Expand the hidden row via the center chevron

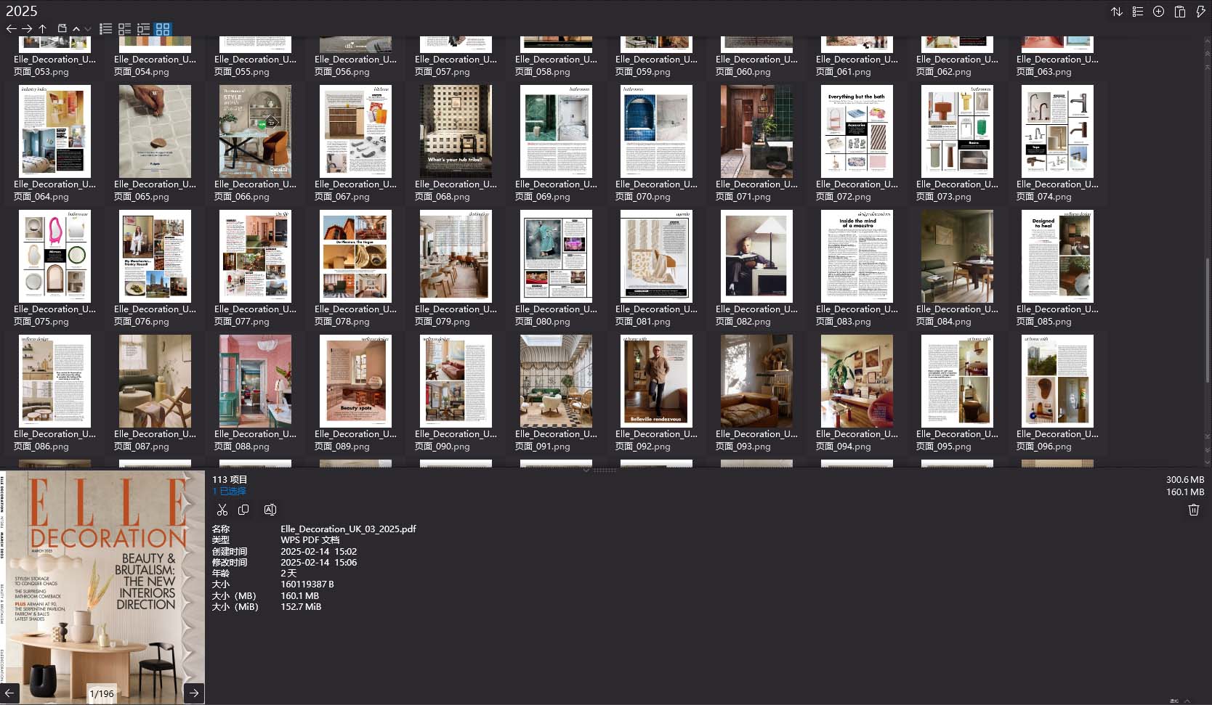pyautogui.click(x=586, y=470)
